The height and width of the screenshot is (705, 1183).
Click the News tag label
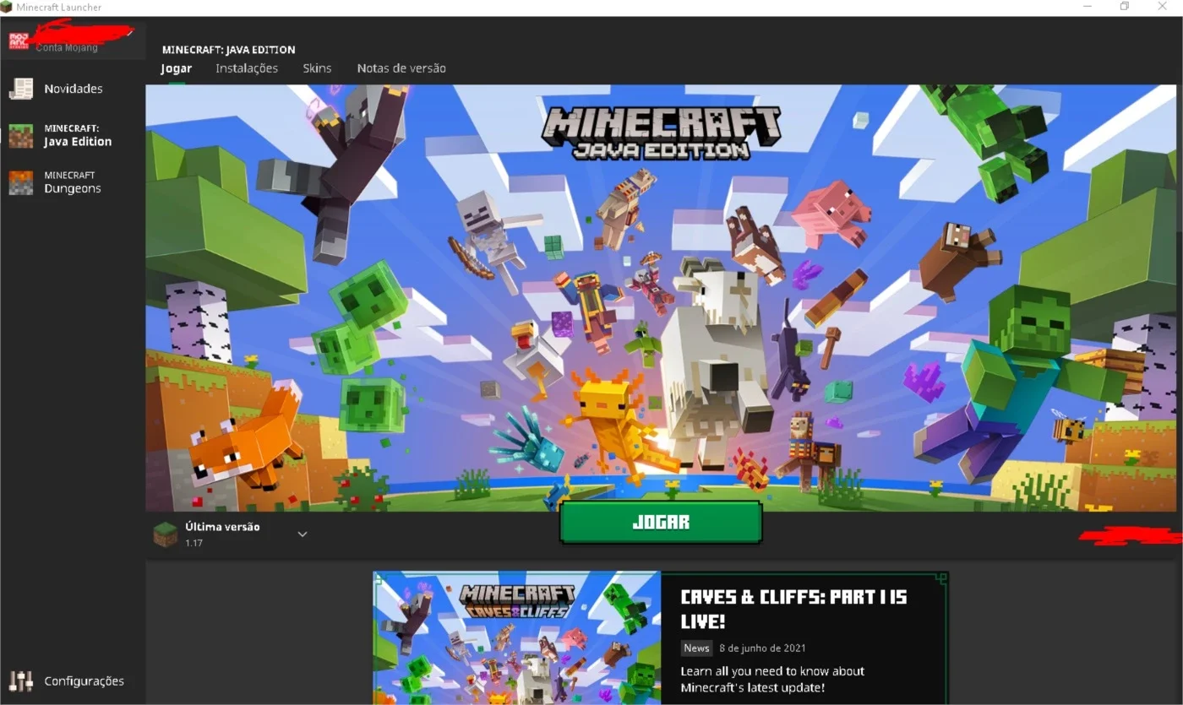tap(696, 648)
